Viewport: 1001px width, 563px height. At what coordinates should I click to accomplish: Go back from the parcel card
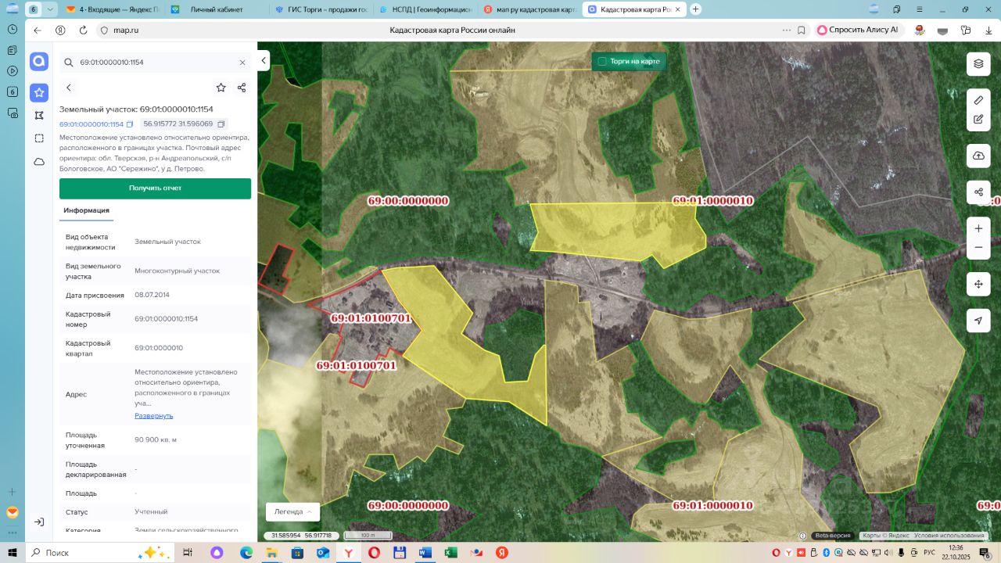click(69, 88)
